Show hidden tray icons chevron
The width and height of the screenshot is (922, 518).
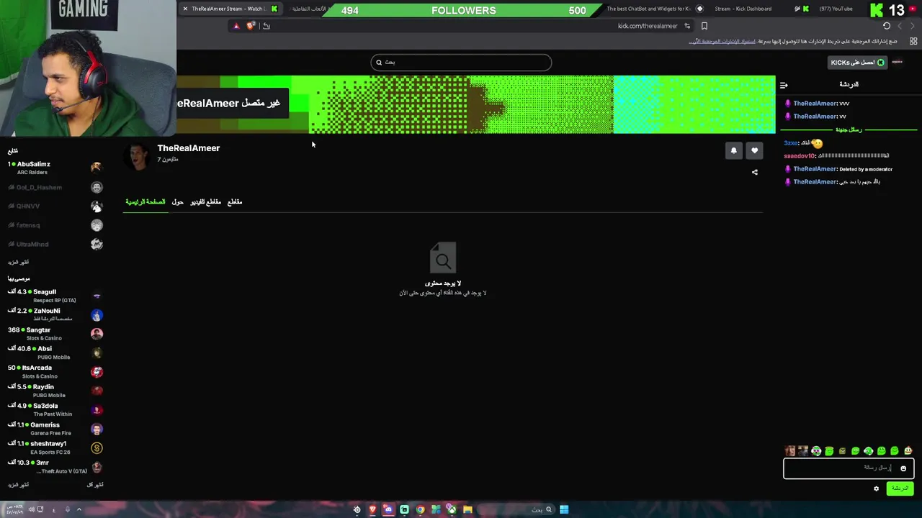(x=79, y=509)
